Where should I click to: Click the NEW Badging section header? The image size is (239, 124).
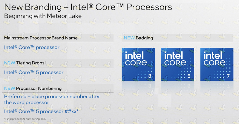(138, 38)
